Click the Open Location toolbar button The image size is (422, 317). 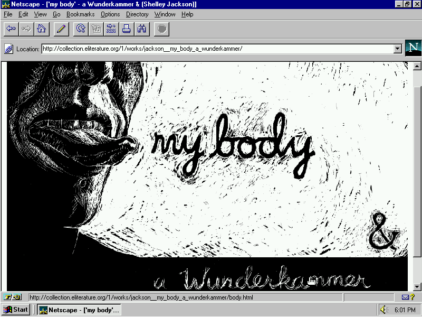[x=111, y=29]
